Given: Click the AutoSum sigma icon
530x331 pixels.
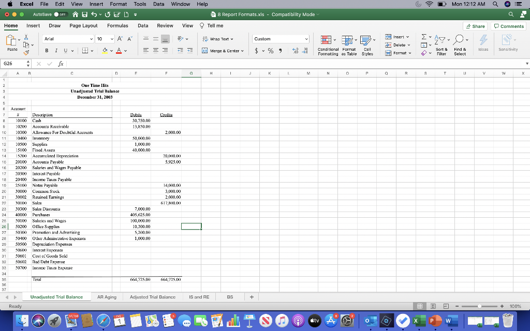Looking at the screenshot, I should pyautogui.click(x=424, y=37).
